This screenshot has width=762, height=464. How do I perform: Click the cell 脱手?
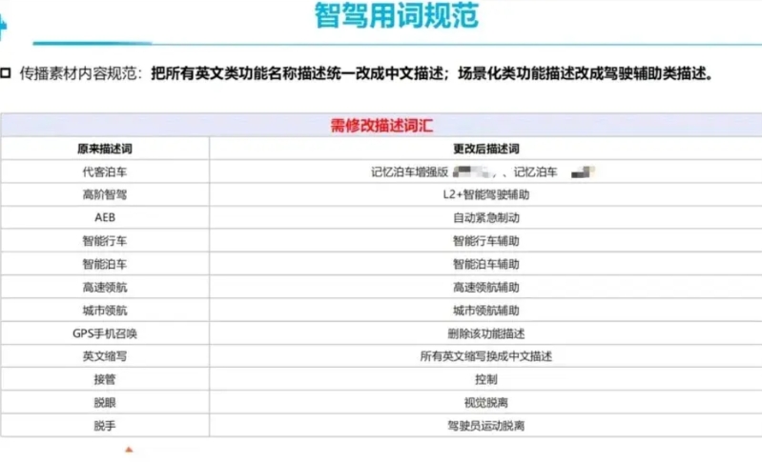(x=105, y=426)
